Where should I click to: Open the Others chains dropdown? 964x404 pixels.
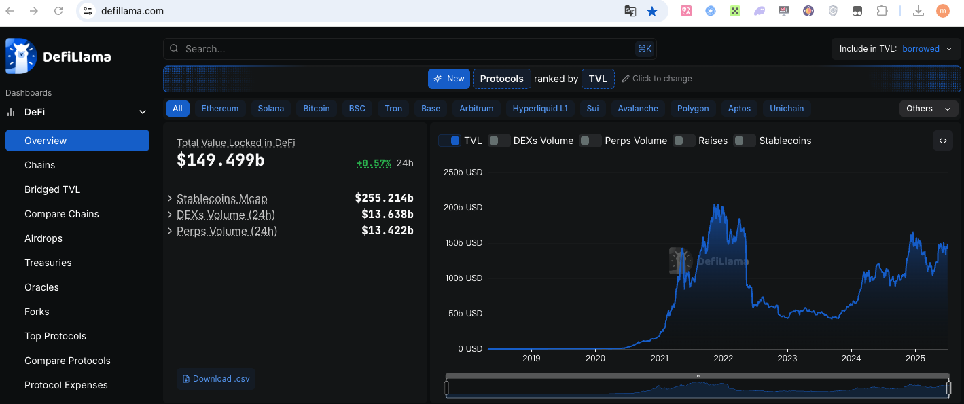(929, 109)
